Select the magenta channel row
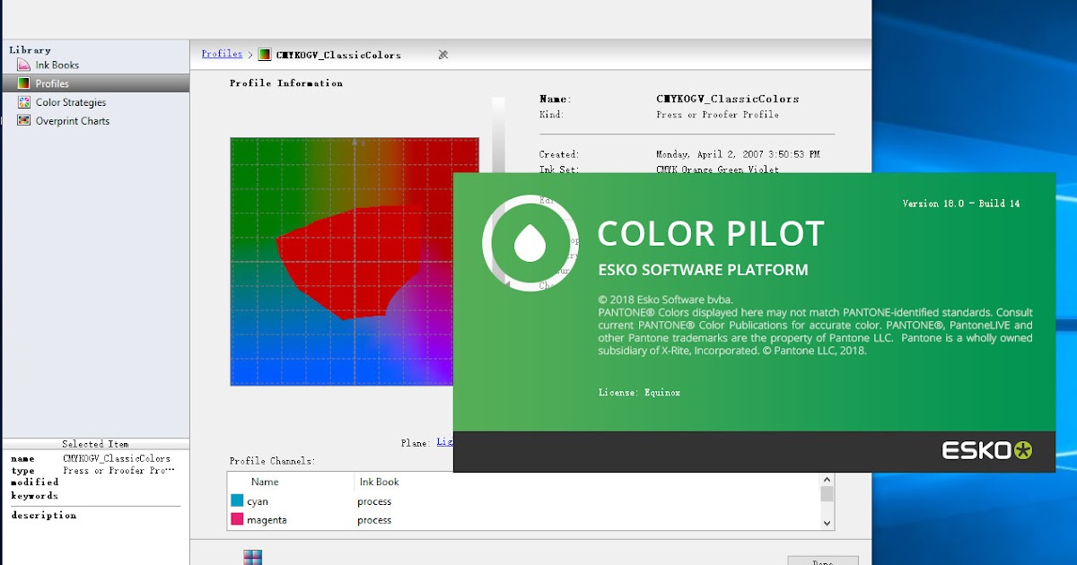Image resolution: width=1077 pixels, height=565 pixels. click(x=523, y=519)
